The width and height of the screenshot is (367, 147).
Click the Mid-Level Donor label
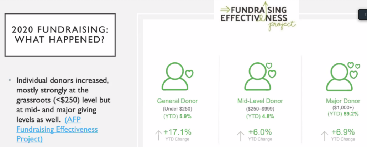[259, 101]
